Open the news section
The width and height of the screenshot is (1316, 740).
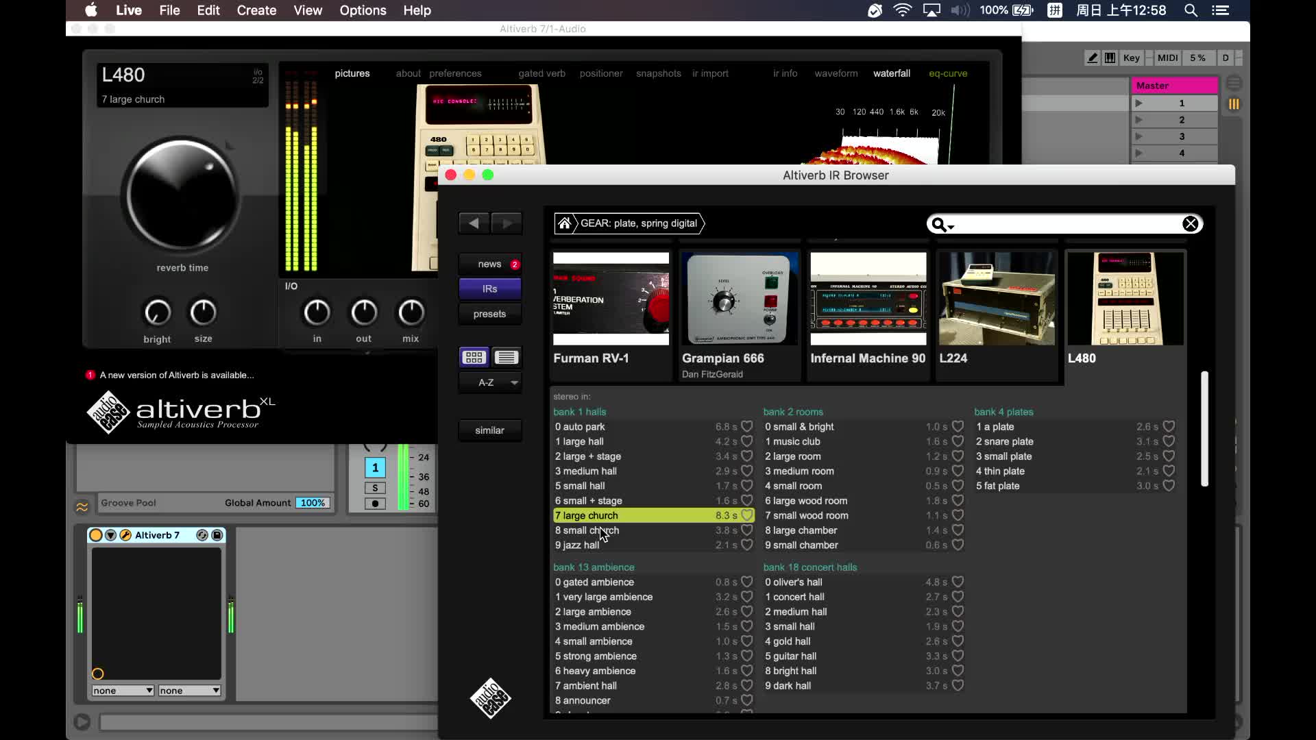coord(490,264)
